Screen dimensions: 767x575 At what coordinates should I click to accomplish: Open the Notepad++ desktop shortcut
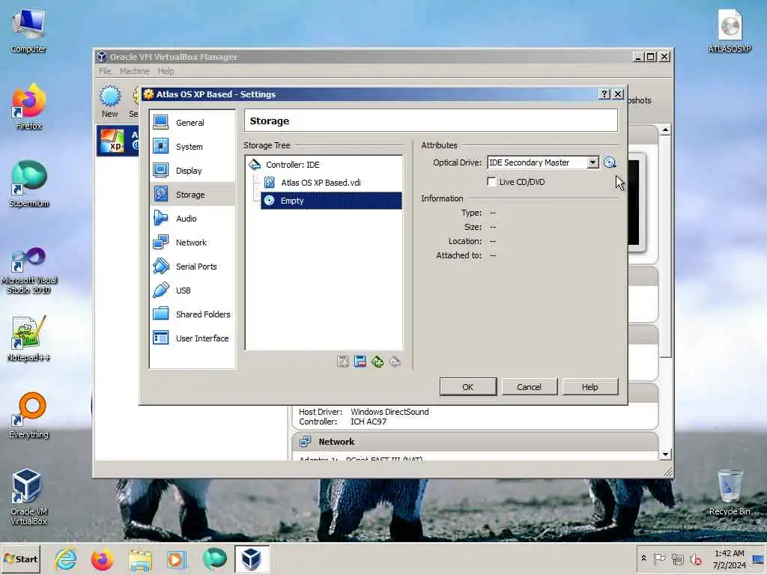coord(28,339)
